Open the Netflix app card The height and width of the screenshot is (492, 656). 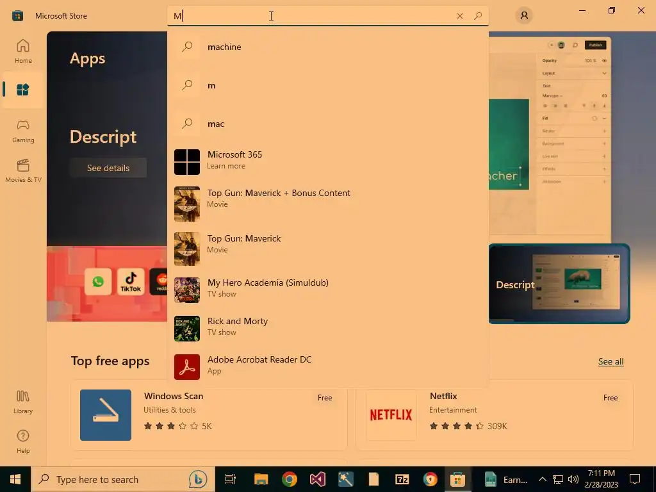495,415
